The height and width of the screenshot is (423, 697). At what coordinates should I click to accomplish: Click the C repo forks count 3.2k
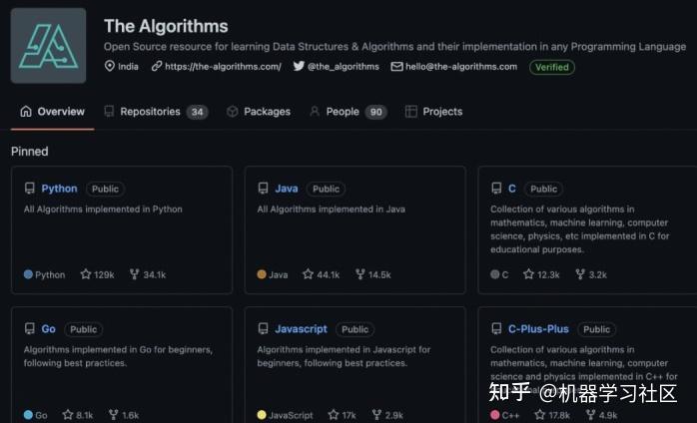tap(591, 274)
